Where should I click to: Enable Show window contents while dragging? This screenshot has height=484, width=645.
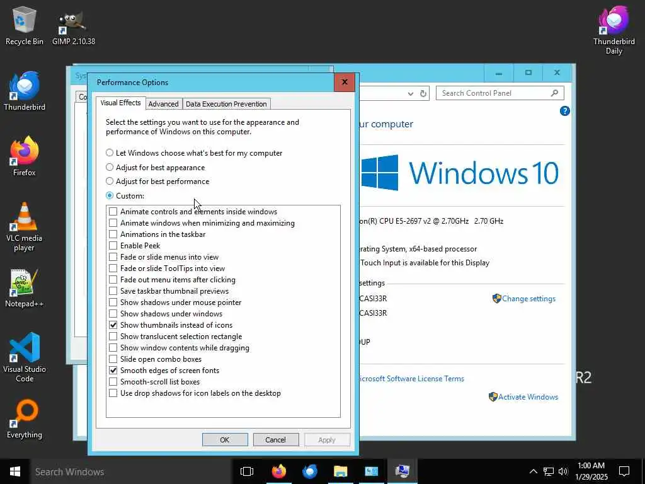coord(113,348)
